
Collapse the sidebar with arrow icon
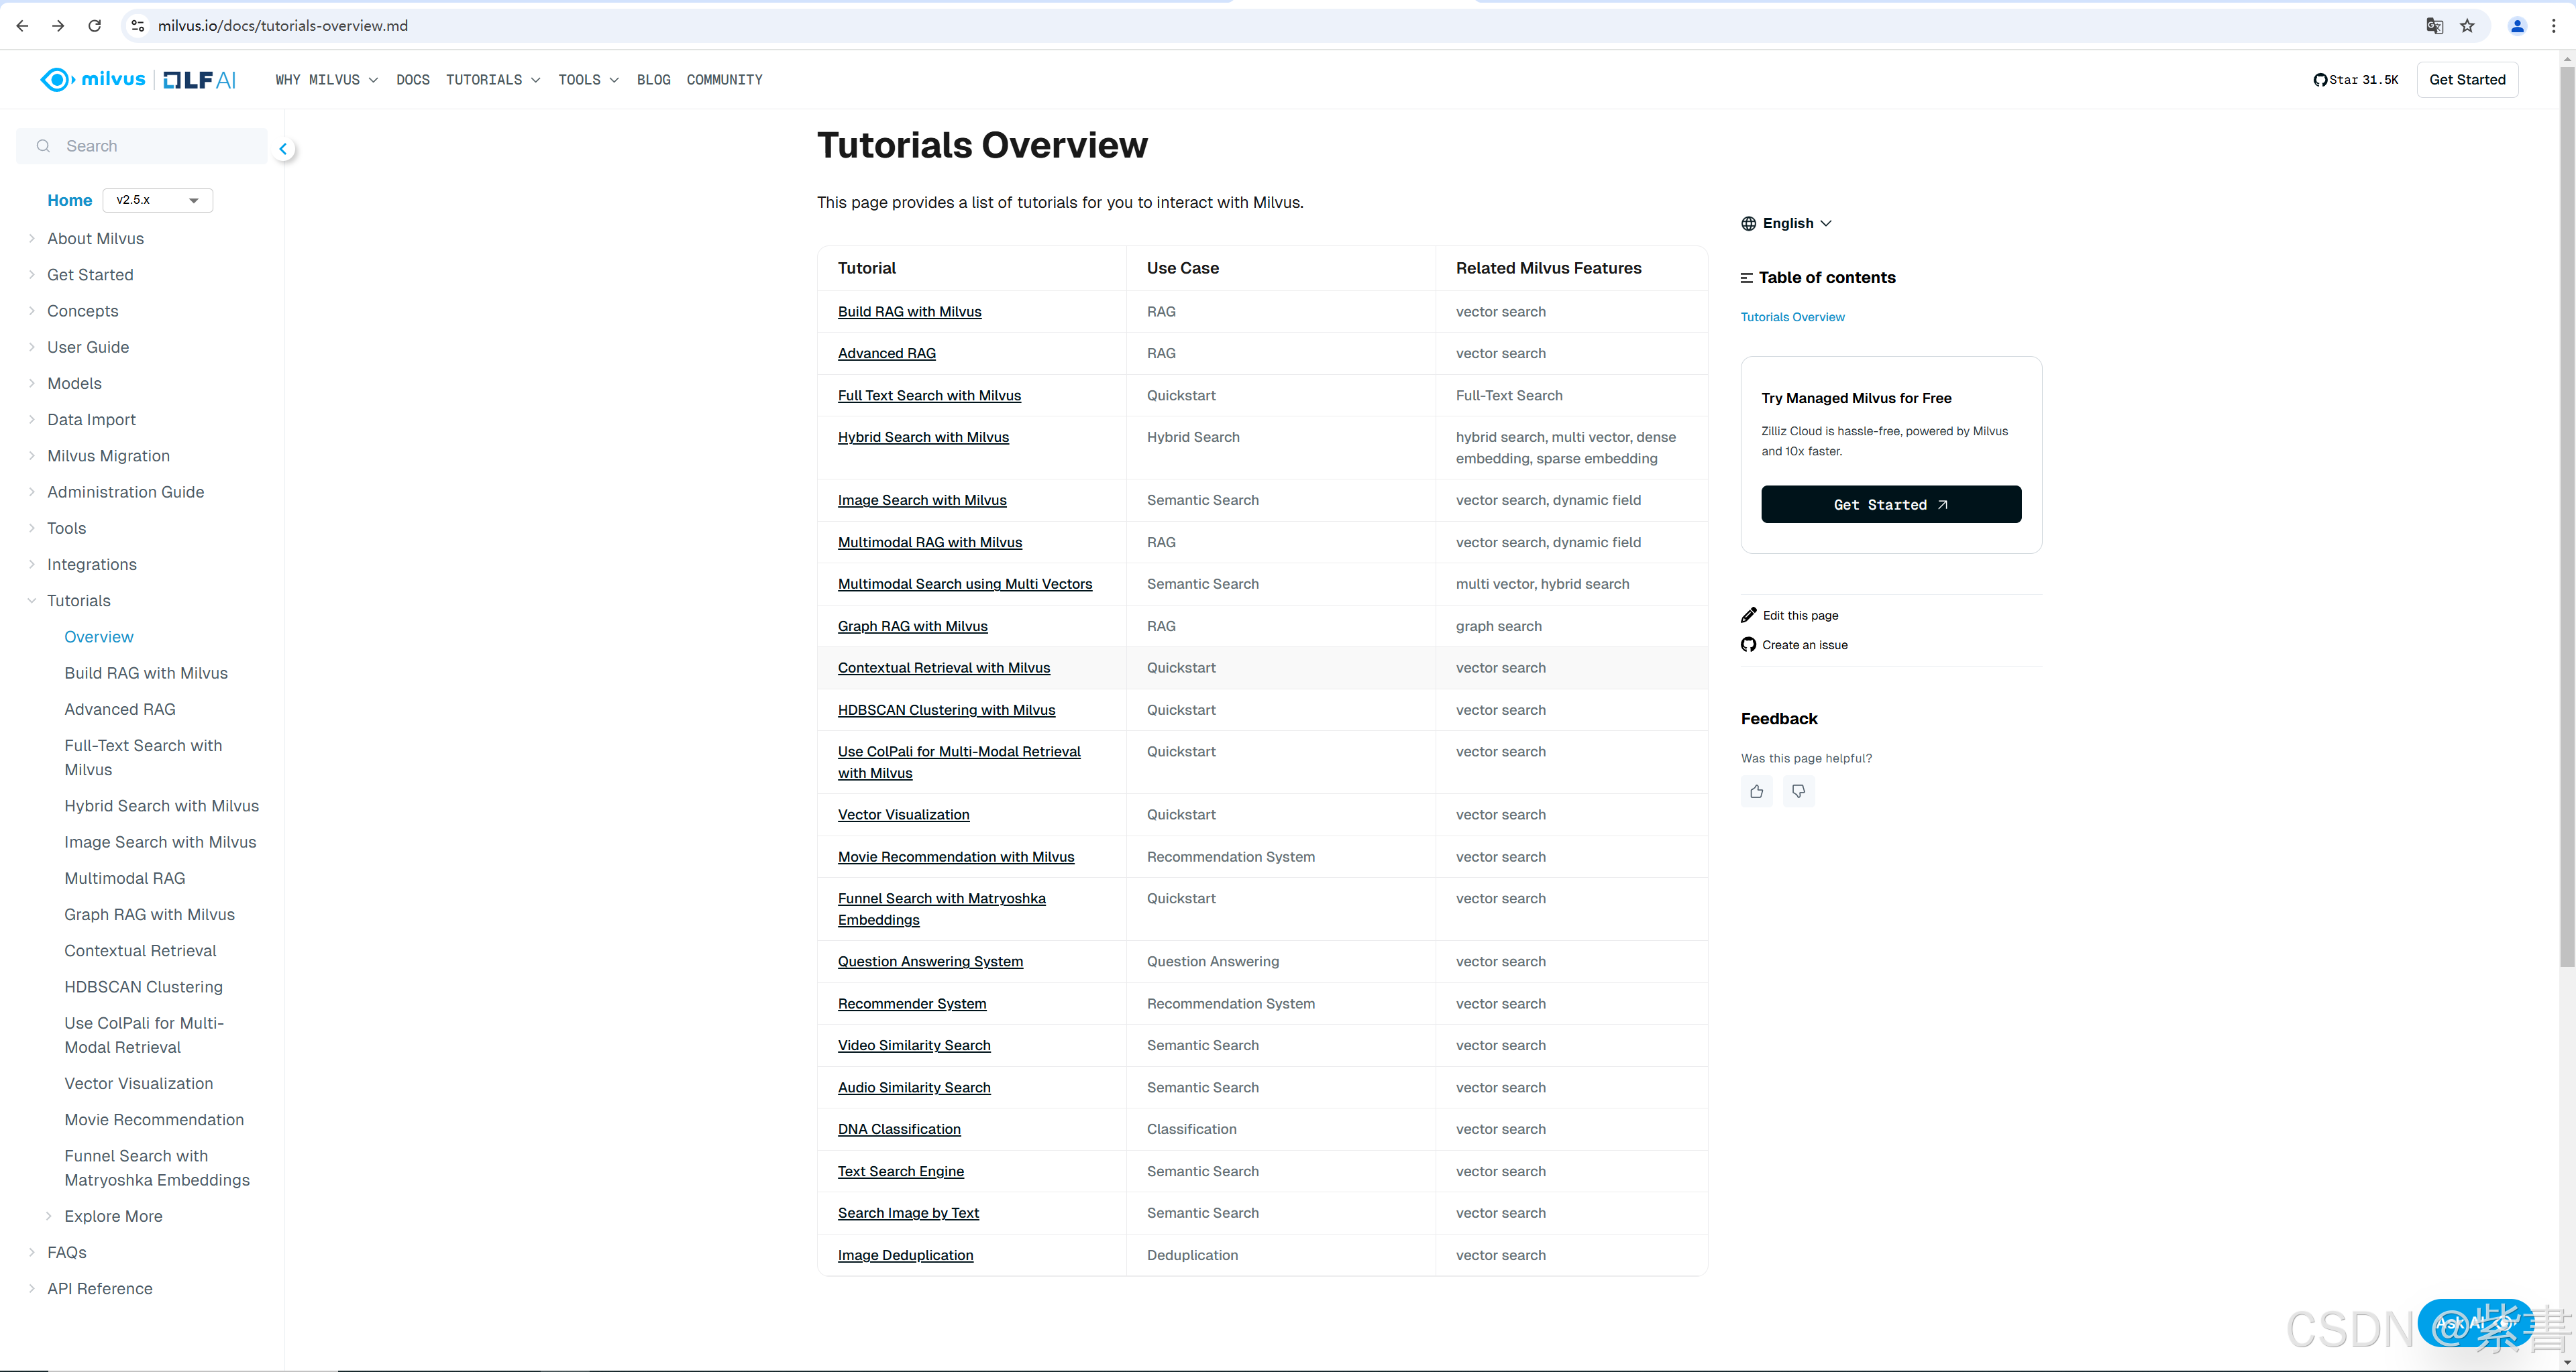click(x=283, y=149)
